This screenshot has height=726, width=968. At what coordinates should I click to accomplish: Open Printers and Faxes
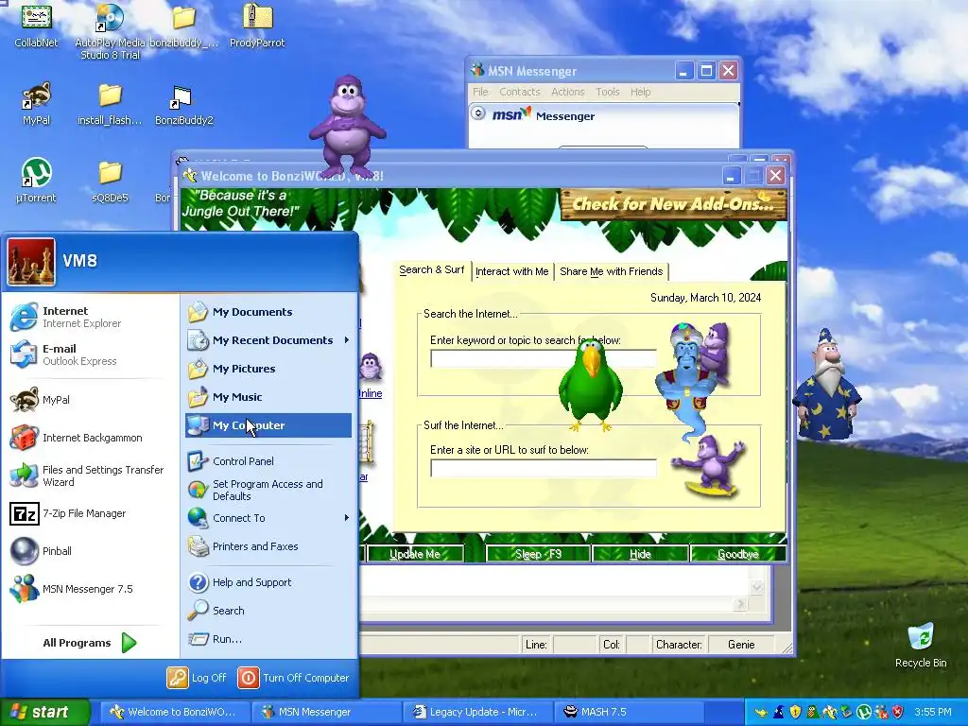[x=268, y=546]
